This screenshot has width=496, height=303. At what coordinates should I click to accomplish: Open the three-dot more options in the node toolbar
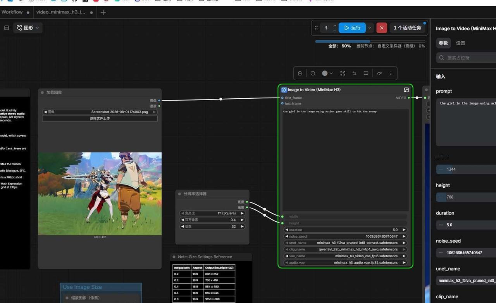[x=391, y=73]
